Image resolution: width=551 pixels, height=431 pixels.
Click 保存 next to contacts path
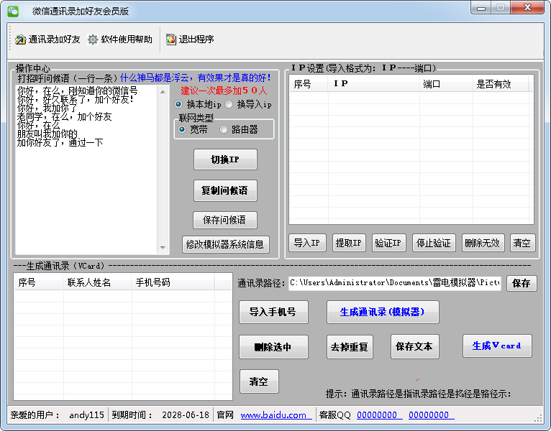522,283
